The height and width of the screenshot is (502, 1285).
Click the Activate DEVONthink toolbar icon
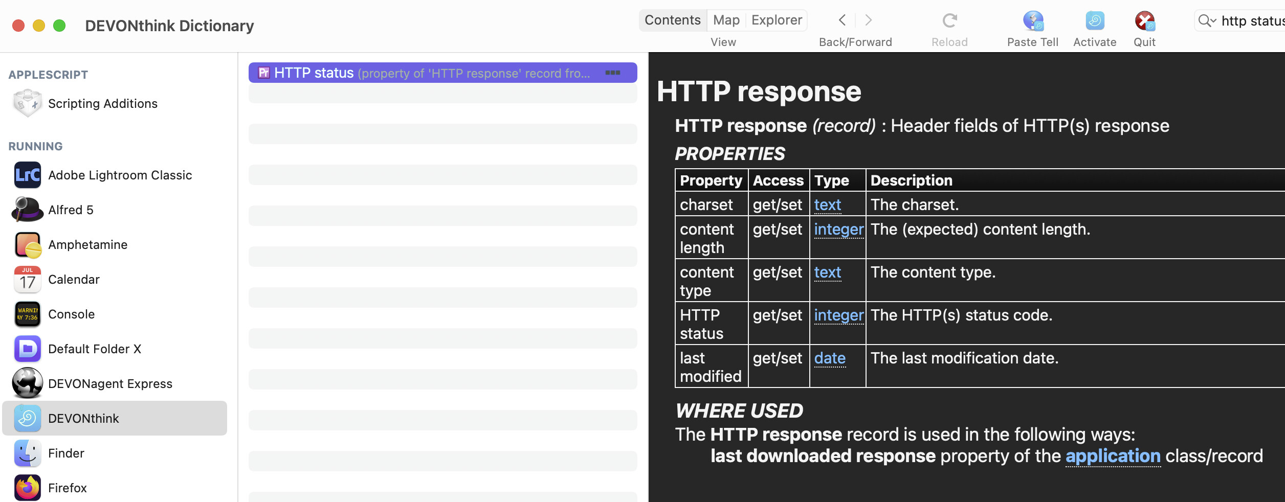[x=1094, y=21]
